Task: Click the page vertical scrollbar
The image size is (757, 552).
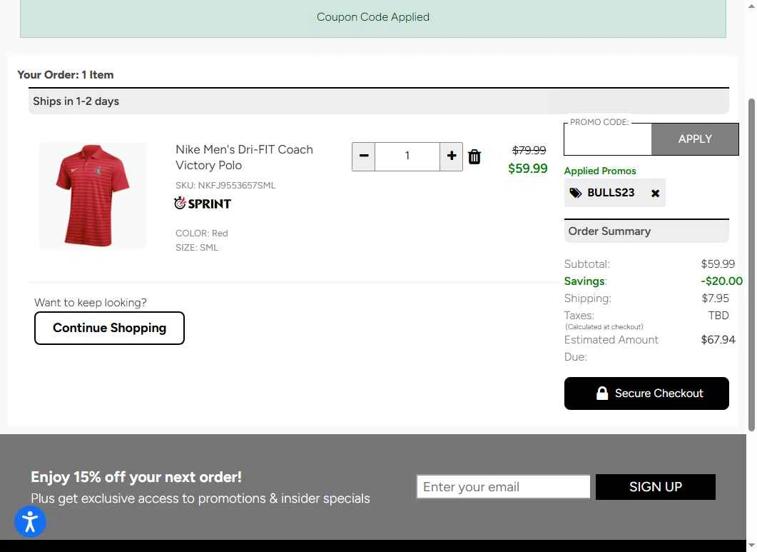Action: pyautogui.click(x=751, y=264)
